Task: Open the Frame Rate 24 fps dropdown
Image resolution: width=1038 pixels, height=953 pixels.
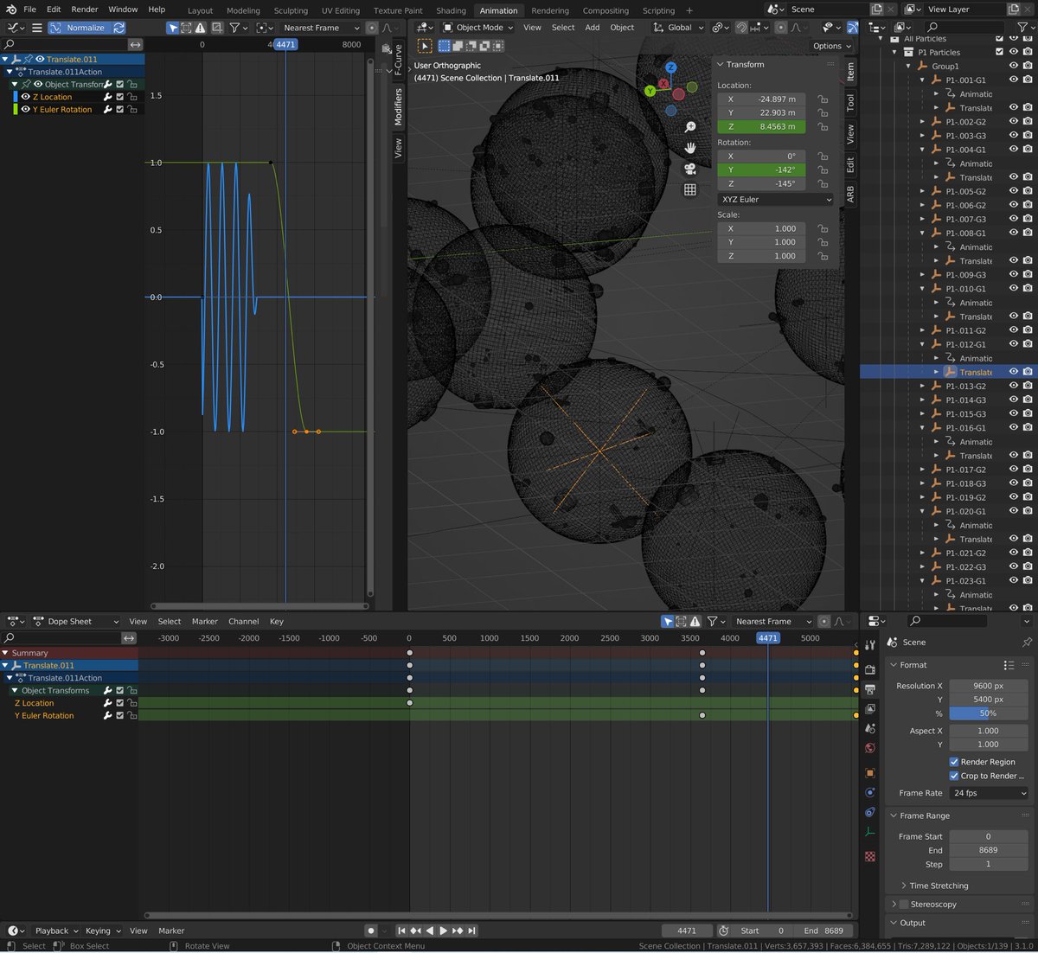Action: click(990, 793)
